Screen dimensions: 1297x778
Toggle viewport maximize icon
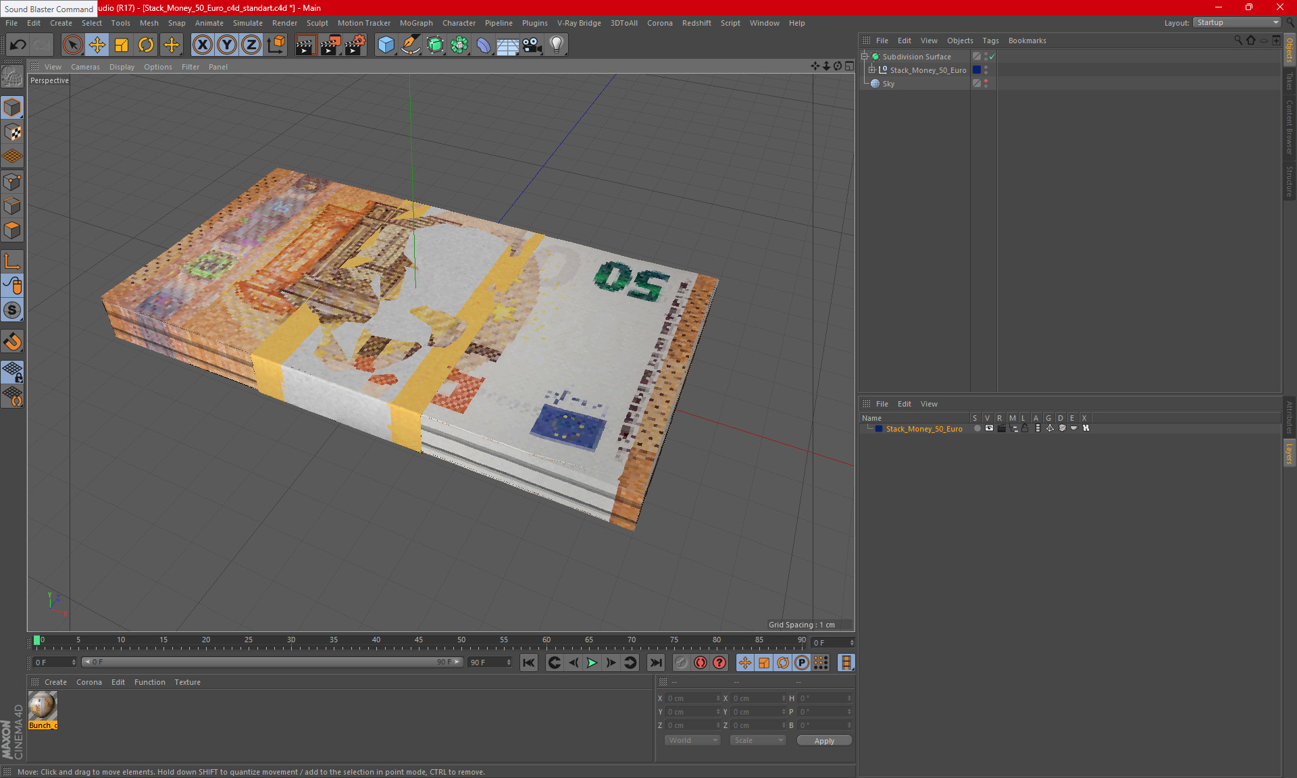(849, 66)
